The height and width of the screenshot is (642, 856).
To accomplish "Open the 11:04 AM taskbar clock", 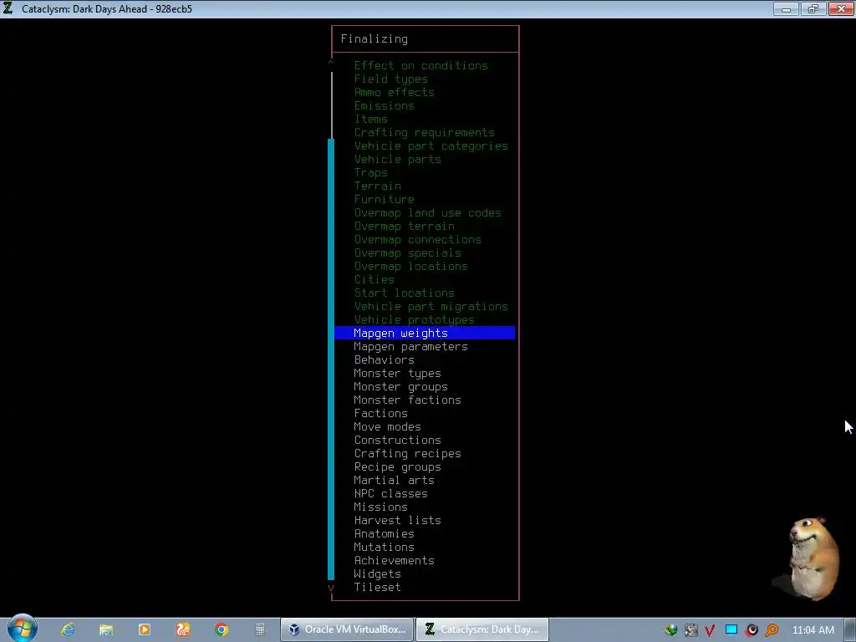I will (813, 630).
